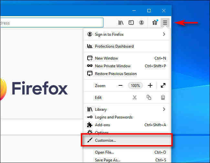The height and width of the screenshot is (163, 210).
Task: Choose Restore Previous Session
Action: [127, 73]
